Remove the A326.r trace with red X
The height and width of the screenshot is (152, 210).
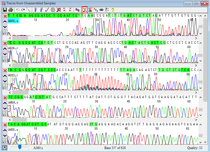5,44
